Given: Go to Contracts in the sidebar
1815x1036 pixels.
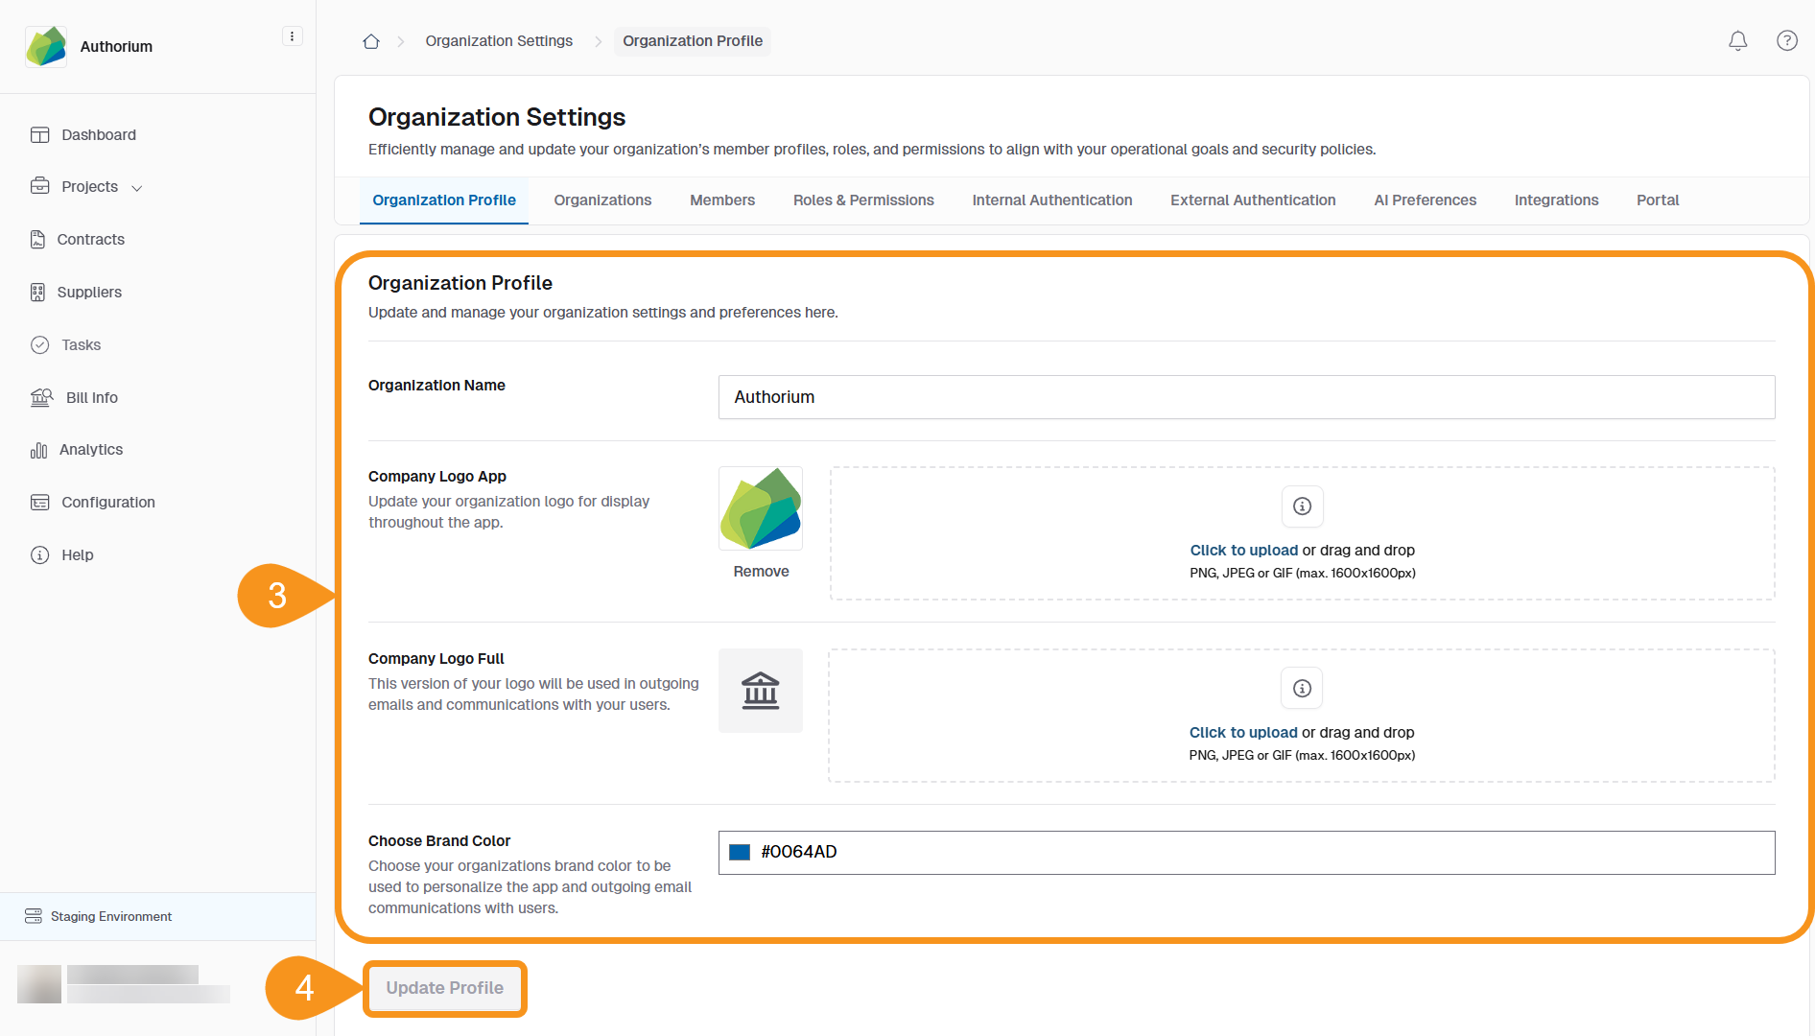Looking at the screenshot, I should [x=90, y=240].
